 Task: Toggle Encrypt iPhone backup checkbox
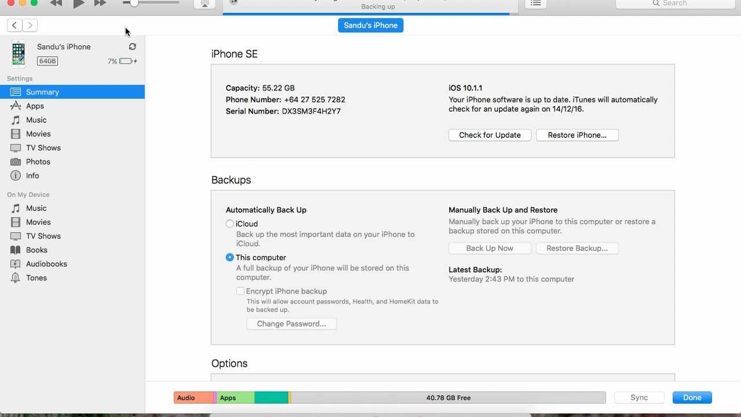[x=240, y=291]
